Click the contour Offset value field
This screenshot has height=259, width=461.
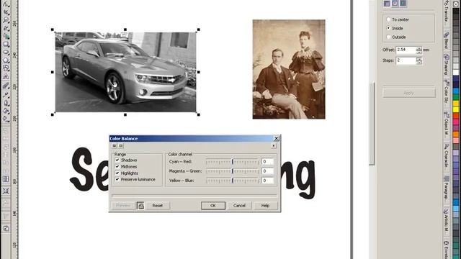[406, 50]
